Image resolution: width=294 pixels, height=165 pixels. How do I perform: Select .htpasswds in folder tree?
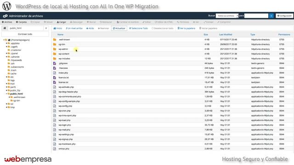pyautogui.click(x=16, y=60)
